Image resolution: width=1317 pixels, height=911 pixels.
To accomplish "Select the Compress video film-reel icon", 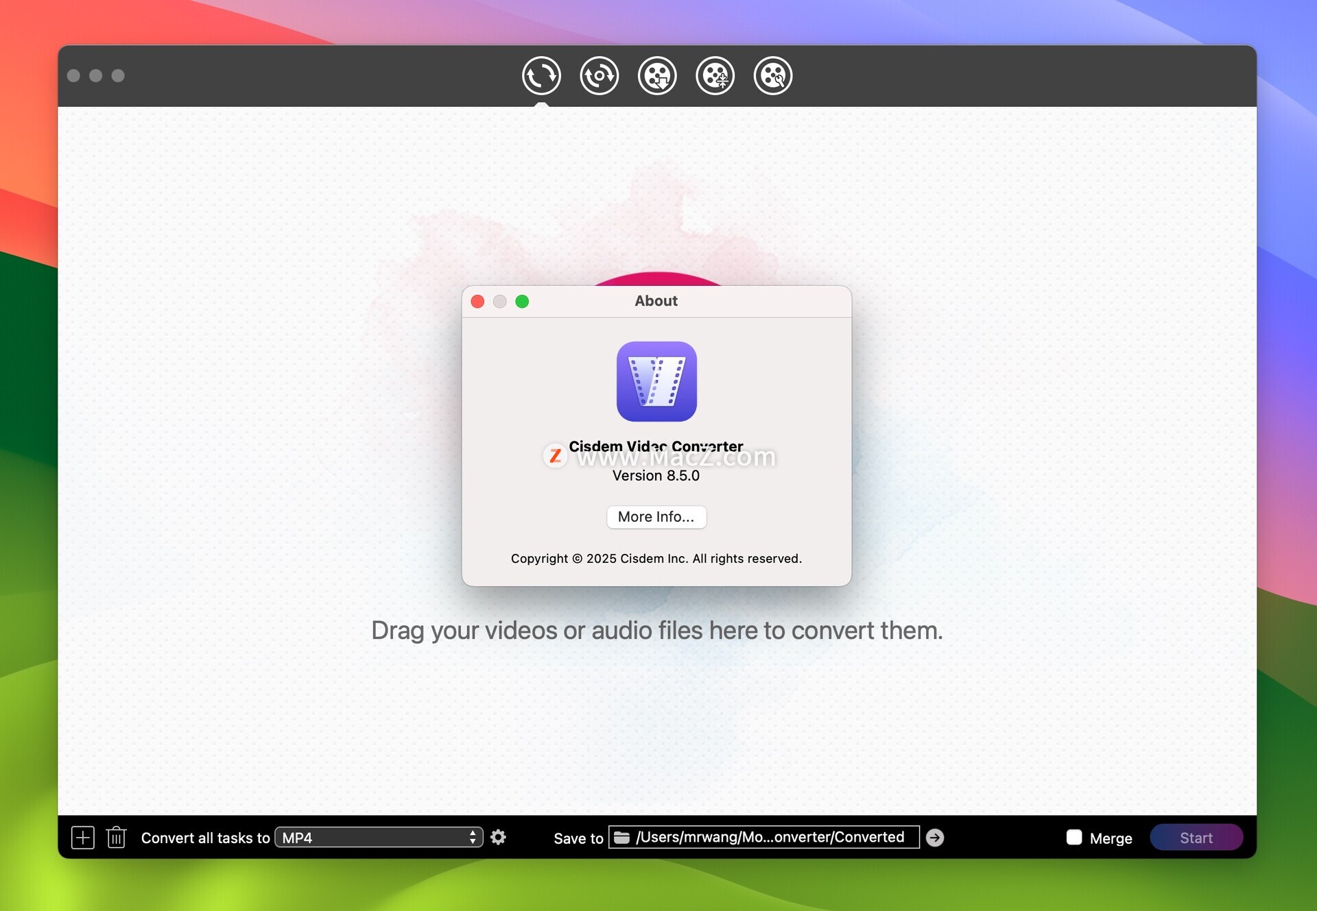I will click(715, 75).
